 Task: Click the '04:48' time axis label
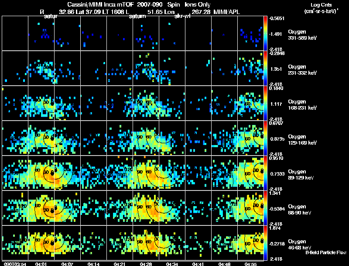(x=224, y=264)
